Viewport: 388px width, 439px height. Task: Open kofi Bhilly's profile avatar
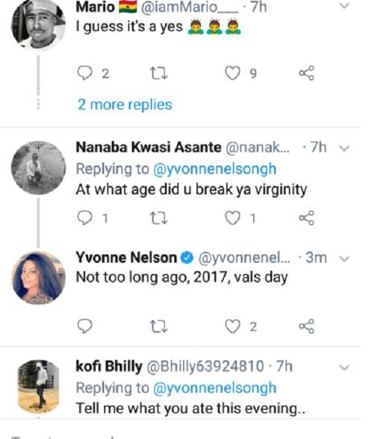[x=38, y=387]
